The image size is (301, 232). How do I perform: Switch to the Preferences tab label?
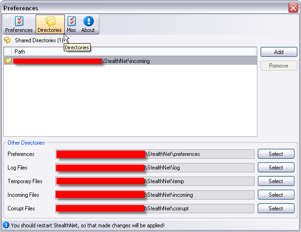click(x=19, y=30)
